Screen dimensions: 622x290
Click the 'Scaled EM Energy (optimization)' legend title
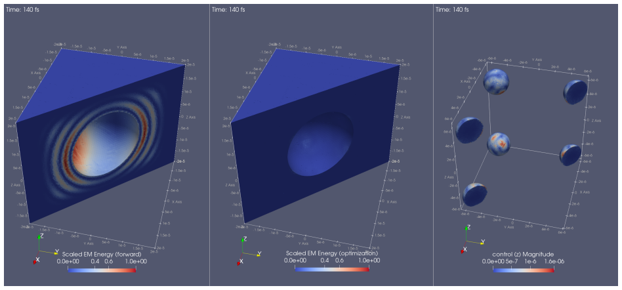coord(331,253)
